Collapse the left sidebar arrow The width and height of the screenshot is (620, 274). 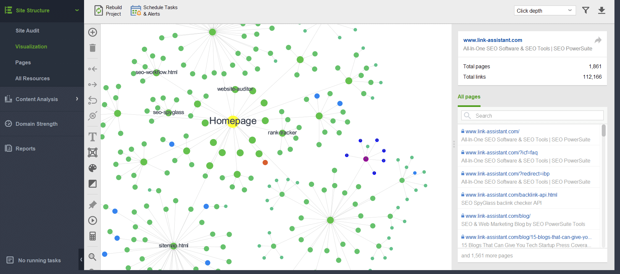pos(81,259)
